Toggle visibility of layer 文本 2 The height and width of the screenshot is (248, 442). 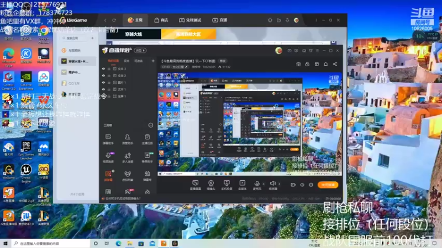103,76
